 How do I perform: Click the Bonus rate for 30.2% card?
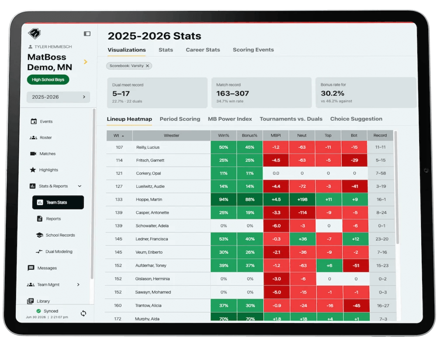point(366,93)
